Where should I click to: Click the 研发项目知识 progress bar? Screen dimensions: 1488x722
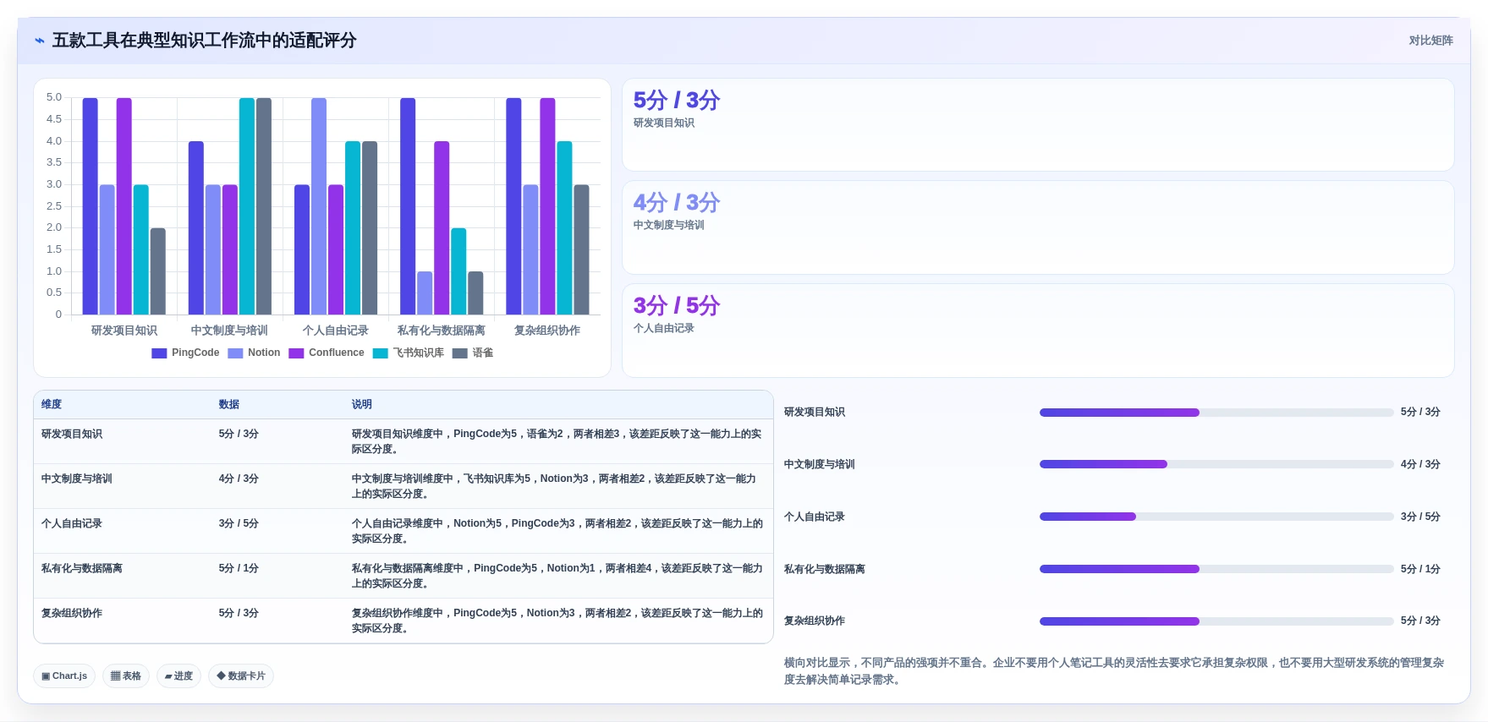[x=1216, y=413]
